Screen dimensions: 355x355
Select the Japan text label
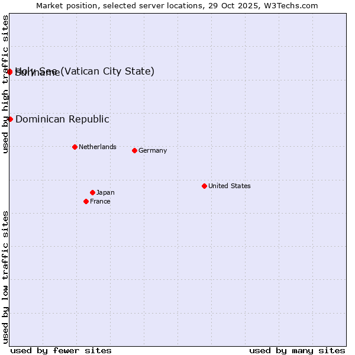point(105,192)
